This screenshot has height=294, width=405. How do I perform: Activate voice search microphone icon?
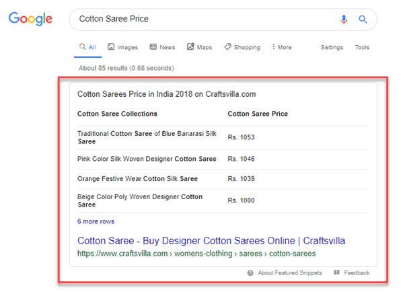point(344,20)
